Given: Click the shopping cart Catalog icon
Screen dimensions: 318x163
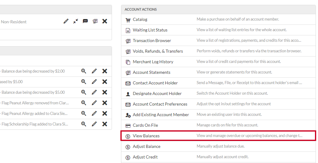Looking at the screenshot, I should click(x=128, y=20).
